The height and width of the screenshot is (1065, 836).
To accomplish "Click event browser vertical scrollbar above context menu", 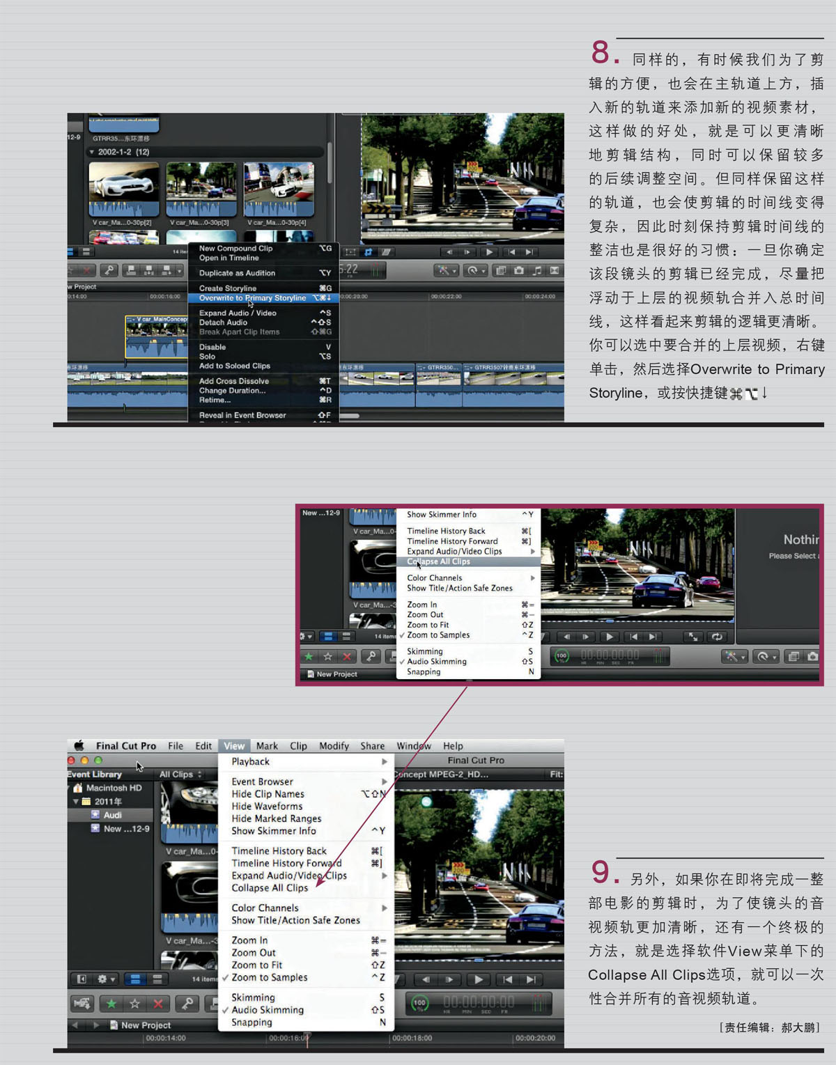I will point(329,162).
